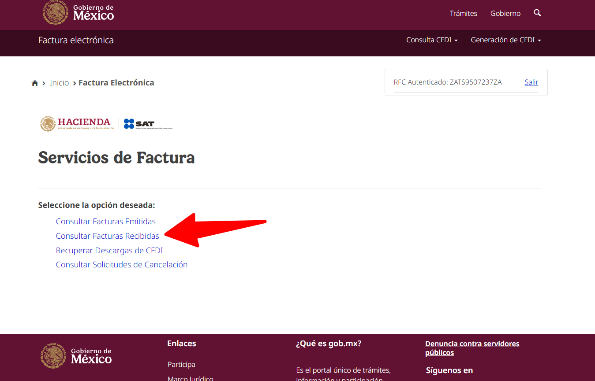Open the Trámites menu item
This screenshot has width=595, height=381.
(x=463, y=13)
